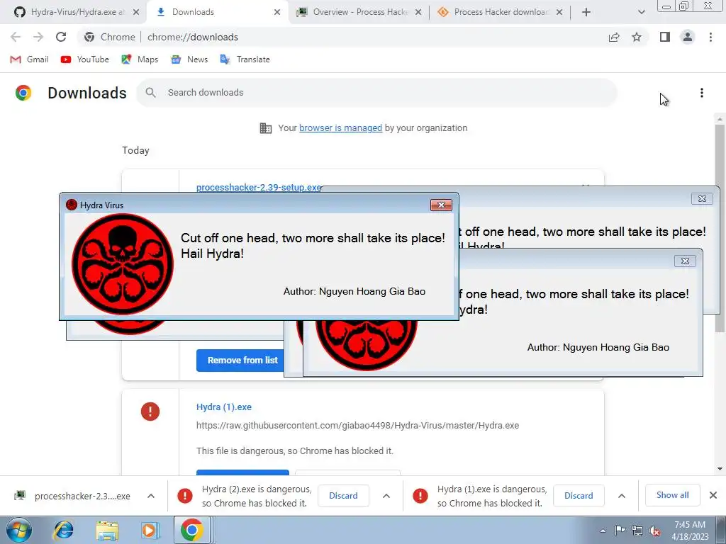Click the magnifier icon in Search downloads
The image size is (726, 544).
(x=150, y=93)
